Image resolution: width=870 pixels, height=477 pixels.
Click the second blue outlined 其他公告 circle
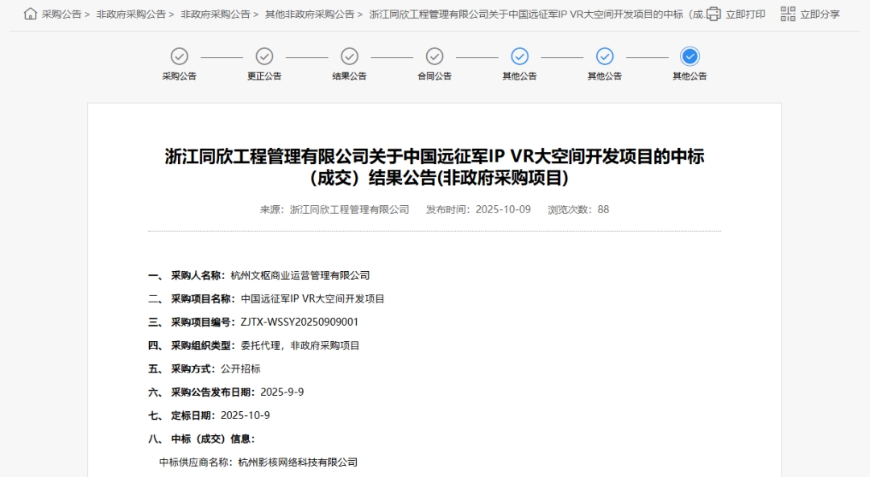(x=605, y=58)
